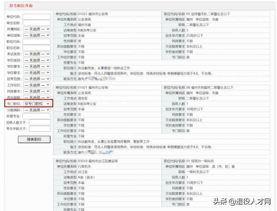277x211 pixels.
Task: Open the 学历要求 dropdown
Action: click(37, 66)
